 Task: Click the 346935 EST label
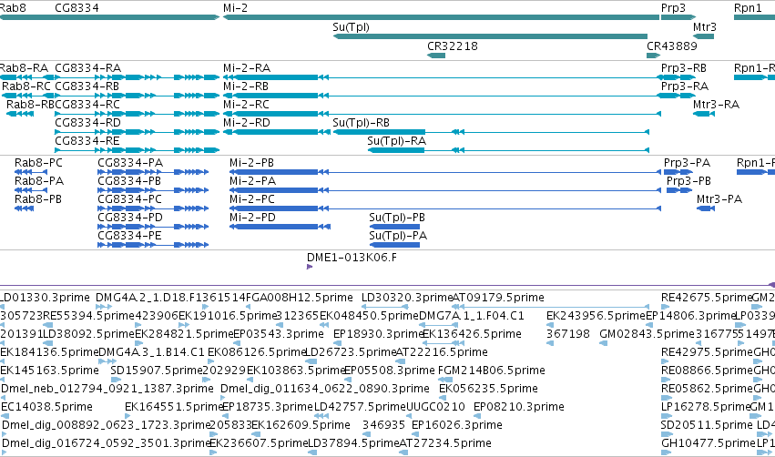(x=383, y=425)
